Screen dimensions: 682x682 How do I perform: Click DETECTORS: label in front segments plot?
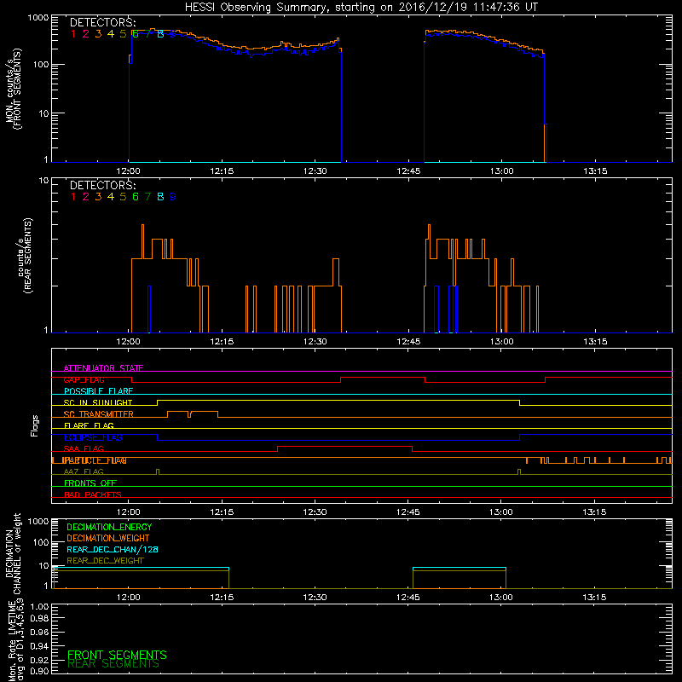click(x=102, y=22)
